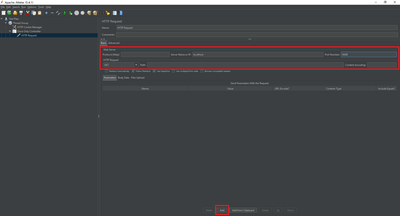
Task: Open the Run menu
Action: (x=23, y=7)
